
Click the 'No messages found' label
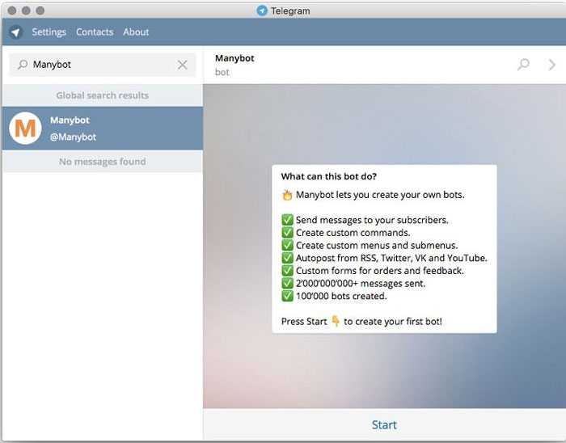coord(103,162)
